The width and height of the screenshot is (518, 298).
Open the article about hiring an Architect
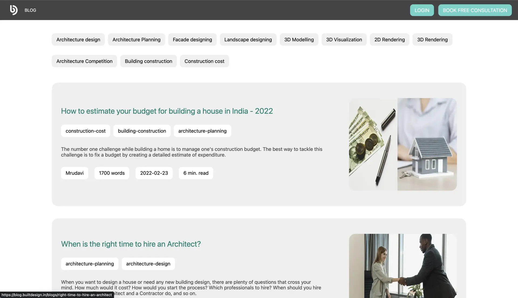click(131, 244)
